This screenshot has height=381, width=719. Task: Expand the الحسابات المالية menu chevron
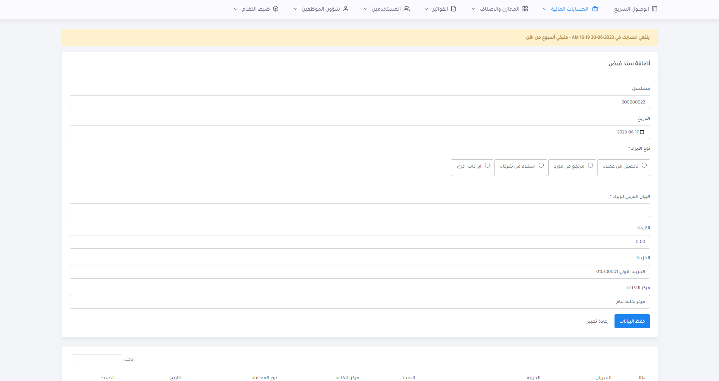[545, 9]
